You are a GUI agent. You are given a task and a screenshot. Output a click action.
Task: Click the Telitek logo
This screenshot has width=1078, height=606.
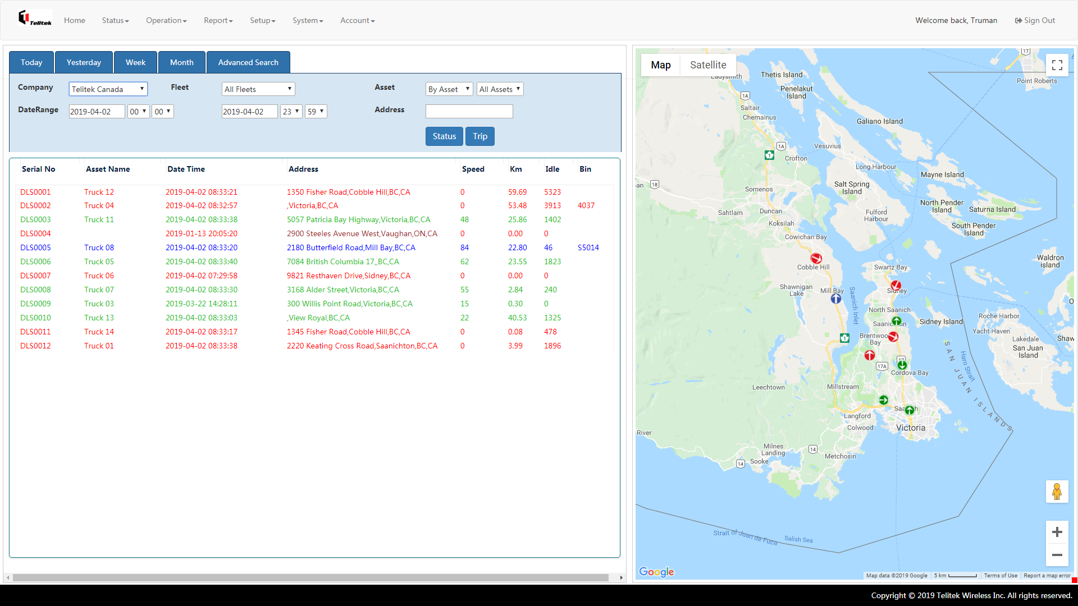point(35,19)
